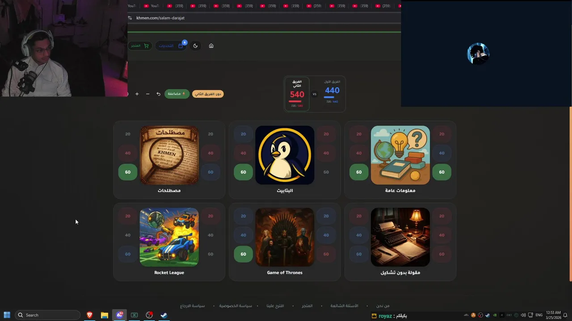Screen dimensions: 572x321
Task: Click the minus icon in score controls
Action: 147,94
